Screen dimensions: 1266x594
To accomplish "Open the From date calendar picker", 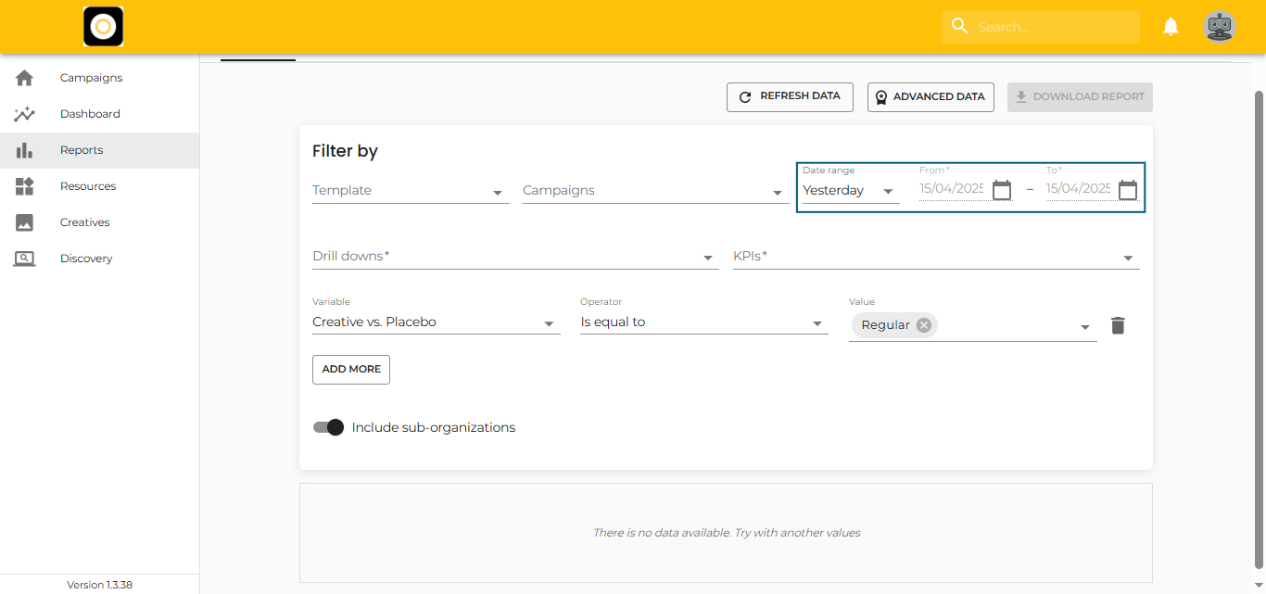I will (1001, 190).
